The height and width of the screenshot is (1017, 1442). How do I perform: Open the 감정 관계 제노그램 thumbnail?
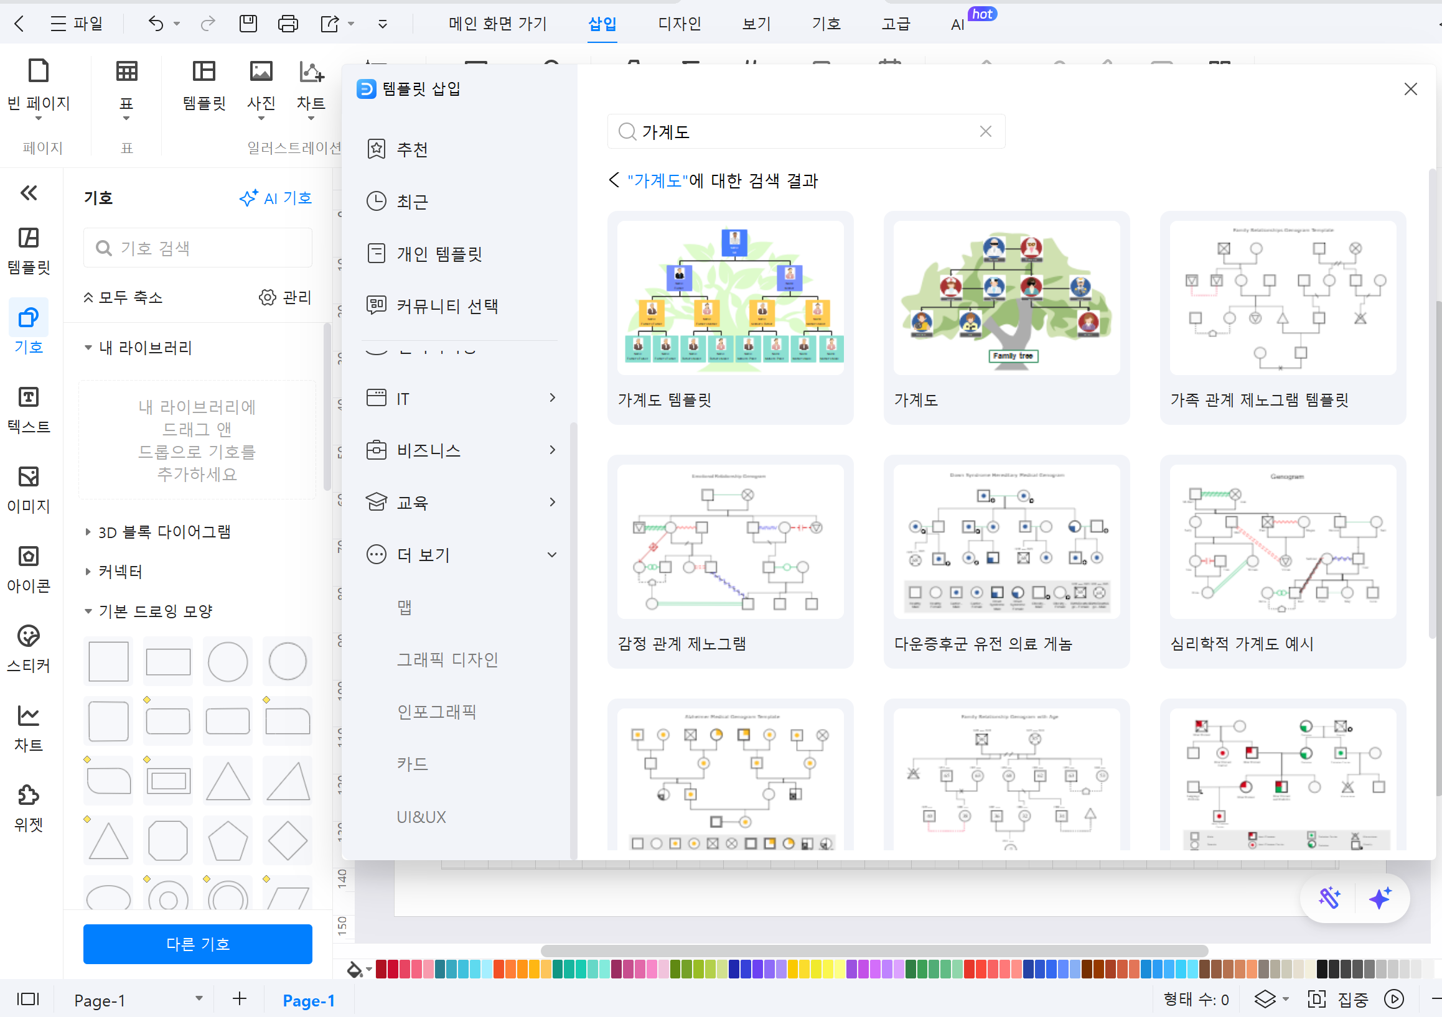(x=731, y=542)
